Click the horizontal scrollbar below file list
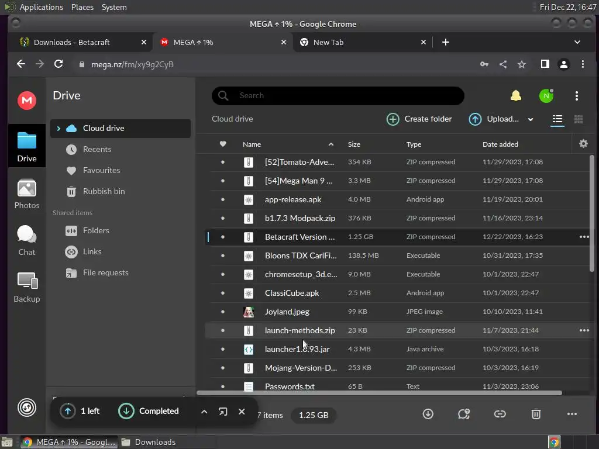599x449 pixels. coord(379,393)
